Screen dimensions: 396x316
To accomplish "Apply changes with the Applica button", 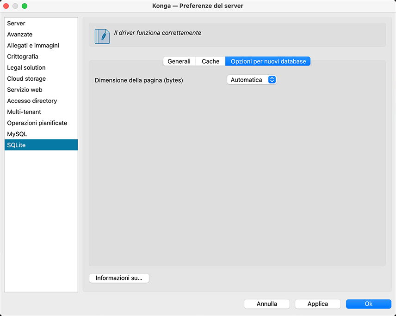I will [318, 304].
